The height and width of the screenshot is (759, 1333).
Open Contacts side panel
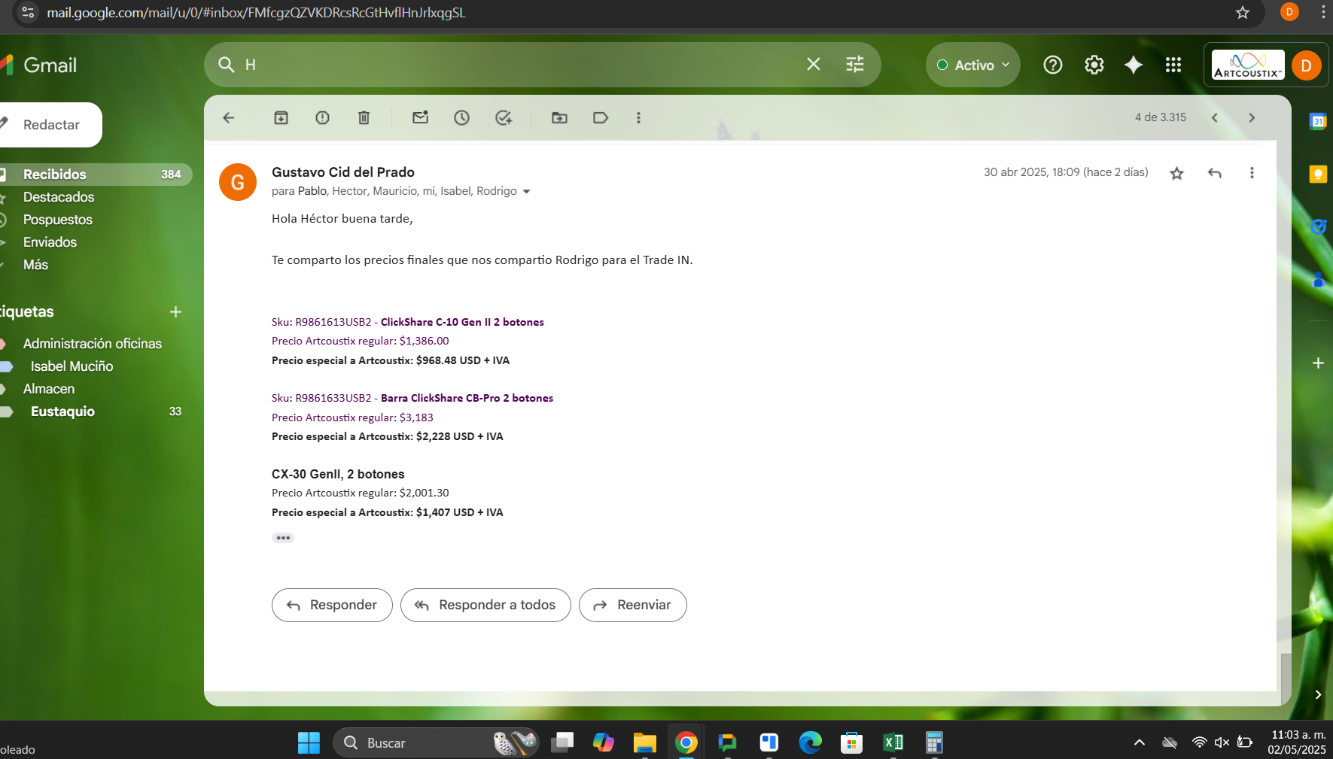click(1318, 280)
